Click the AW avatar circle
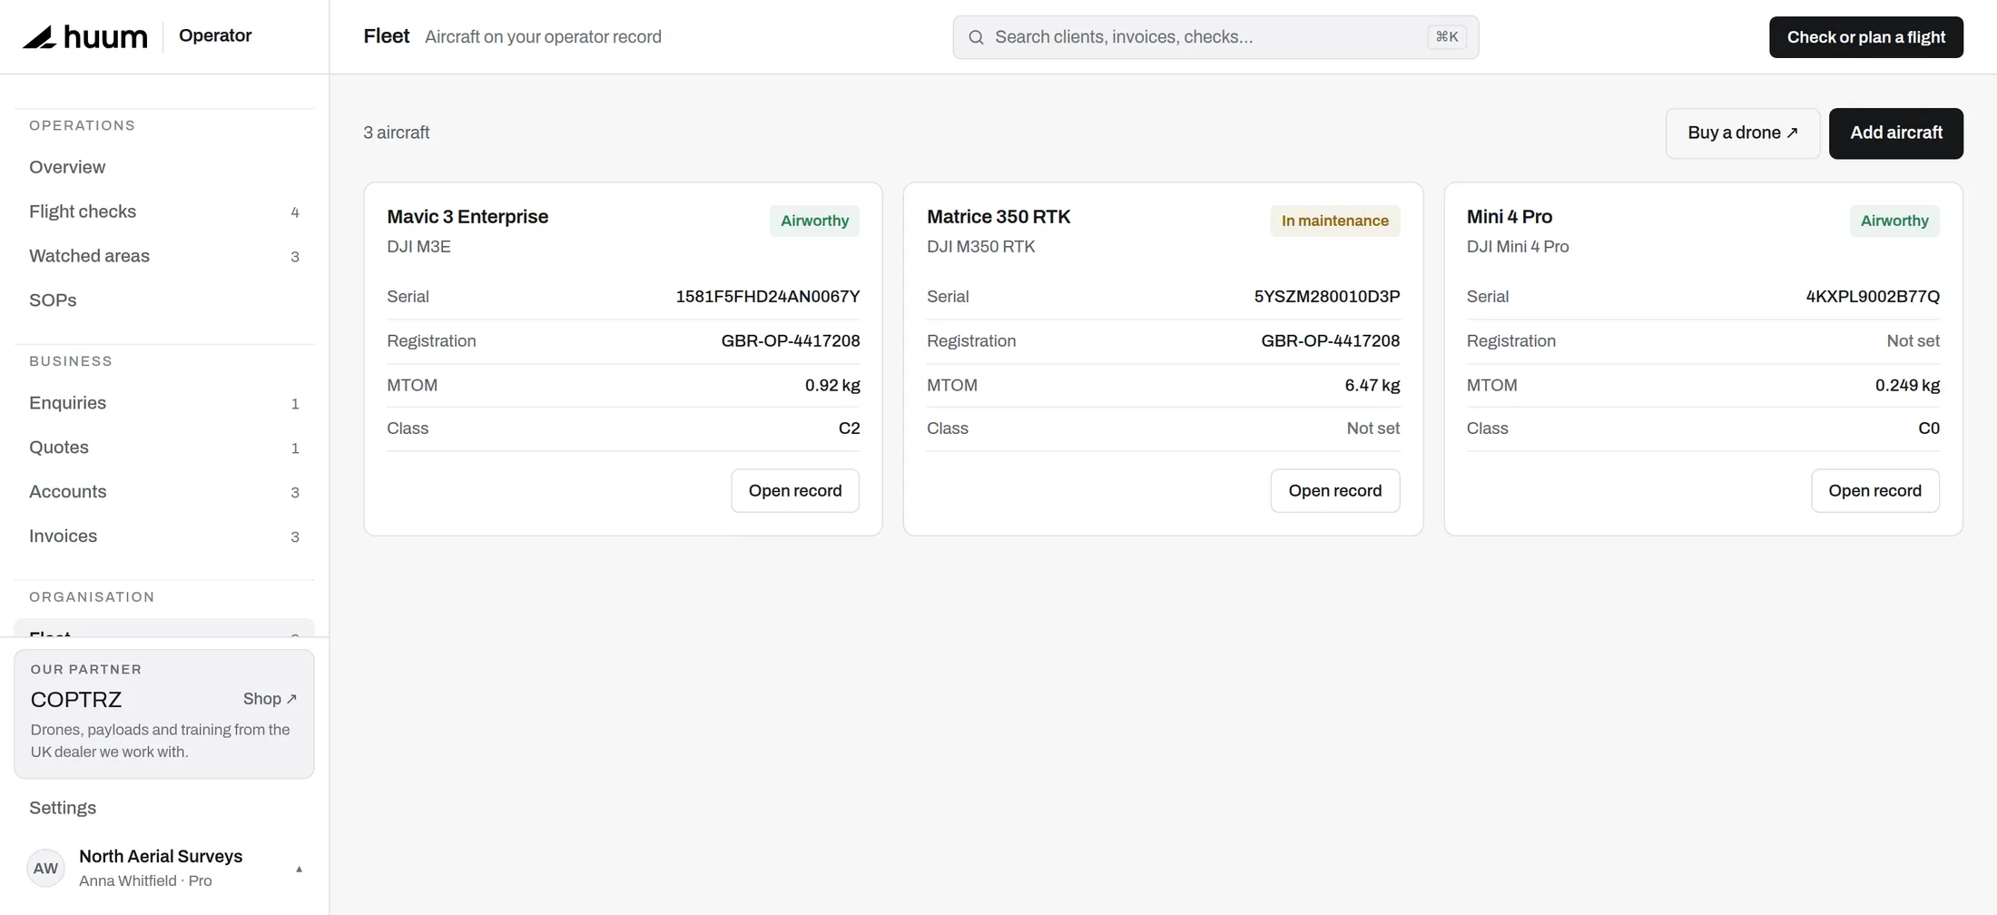Viewport: 1997px width, 915px height. coord(45,868)
